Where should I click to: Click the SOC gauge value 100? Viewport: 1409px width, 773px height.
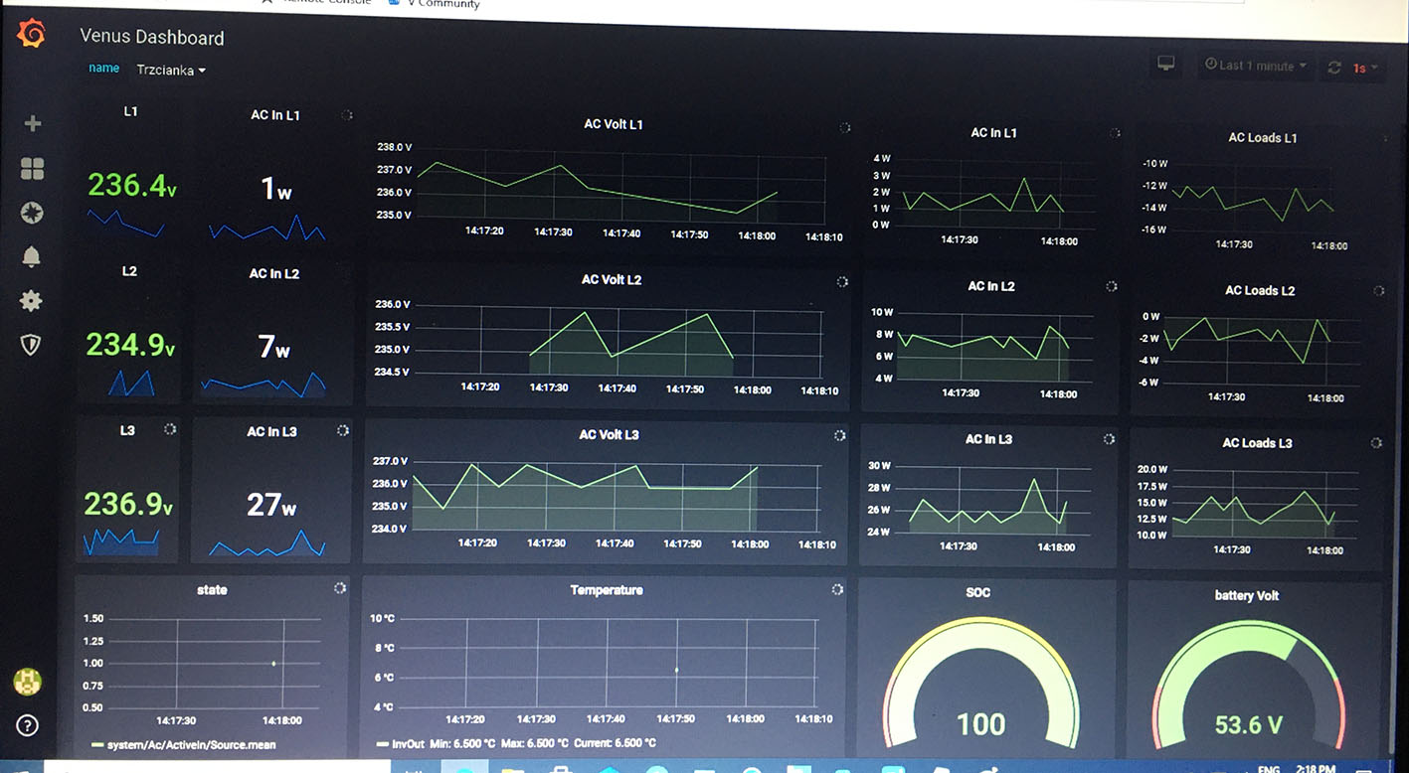(x=980, y=724)
